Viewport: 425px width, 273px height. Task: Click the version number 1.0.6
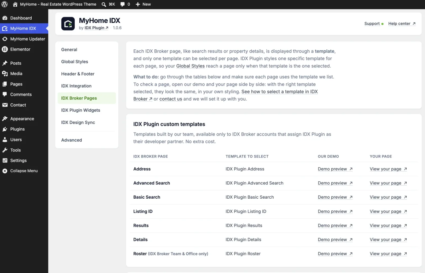[x=117, y=28]
